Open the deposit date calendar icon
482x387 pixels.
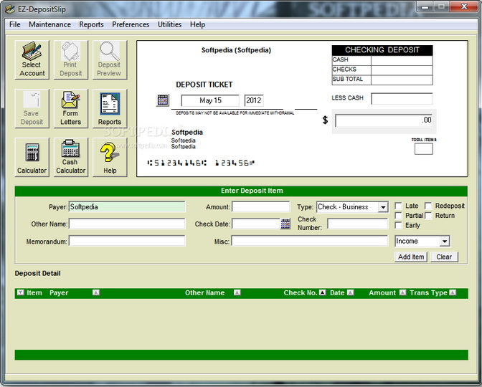pyautogui.click(x=163, y=100)
